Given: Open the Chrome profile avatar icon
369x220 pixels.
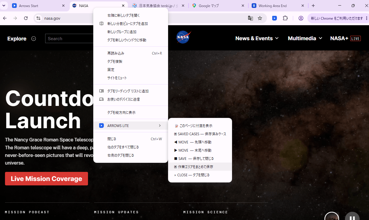Looking at the screenshot, I should click(x=301, y=18).
